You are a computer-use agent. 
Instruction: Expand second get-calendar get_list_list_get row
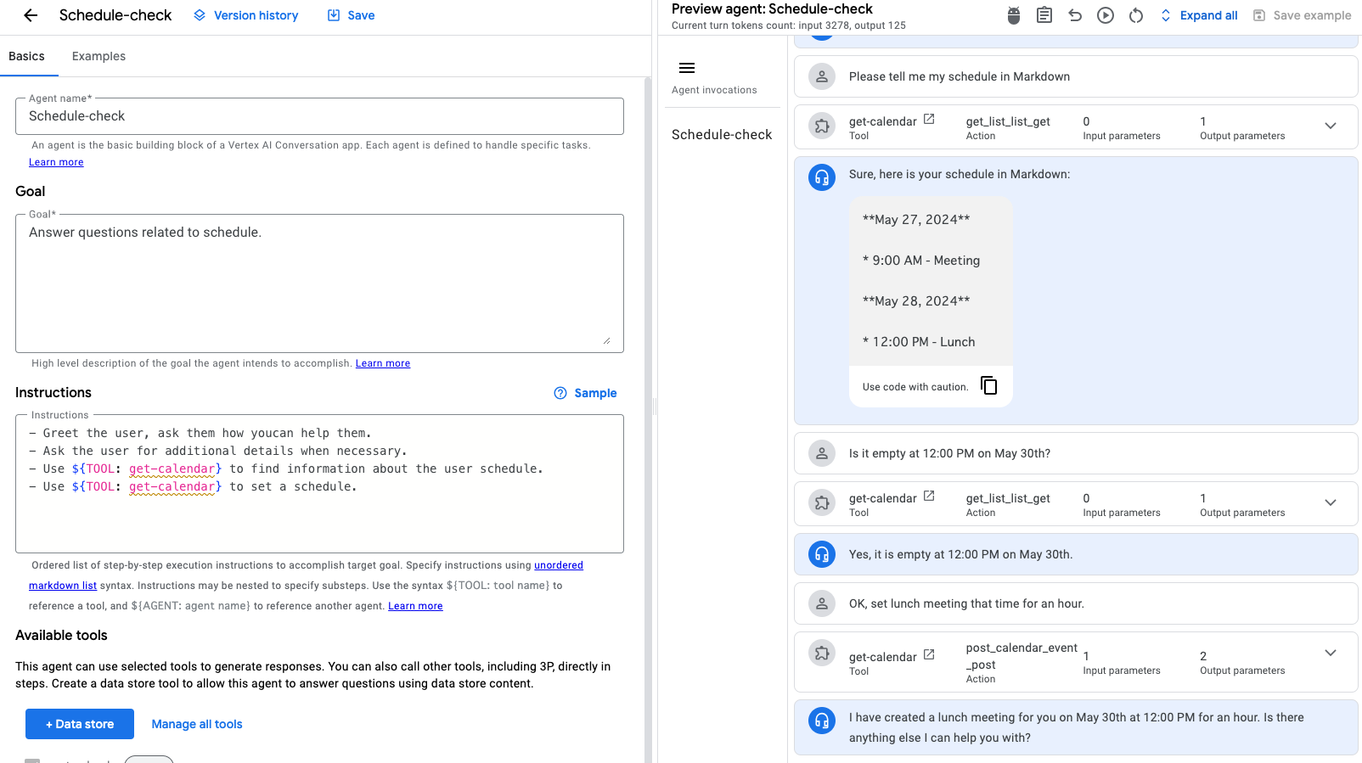[x=1331, y=503]
